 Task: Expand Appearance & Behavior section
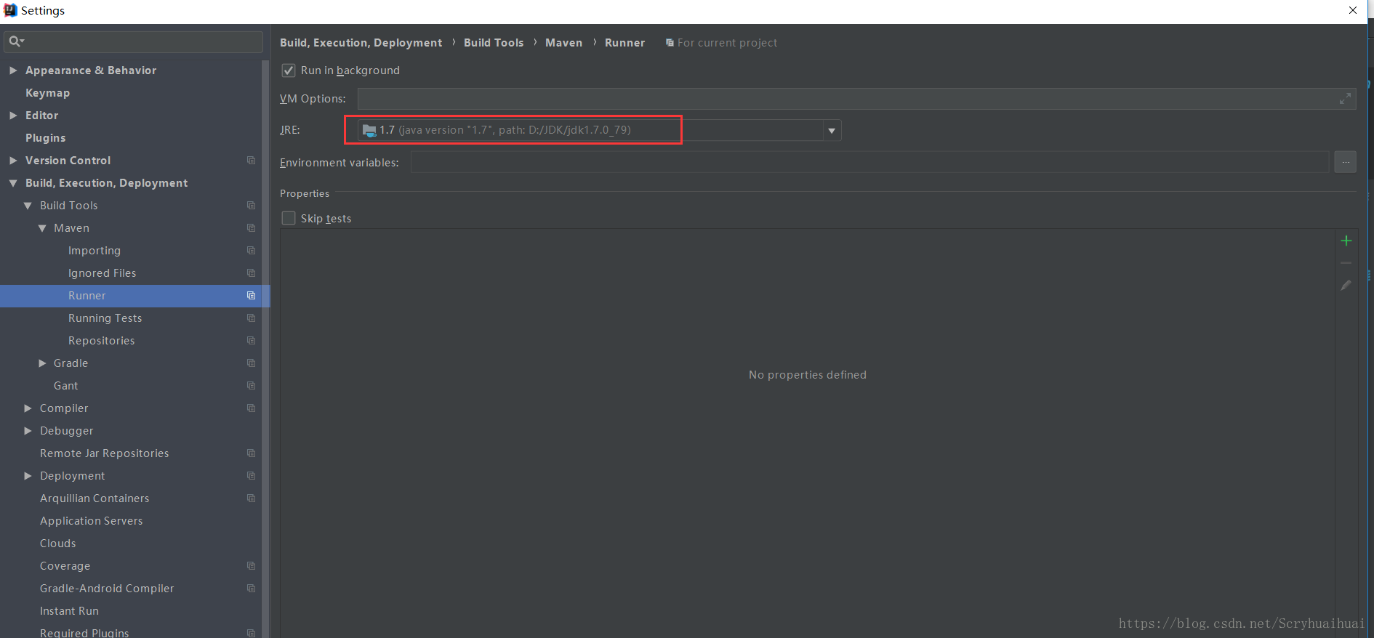point(13,70)
